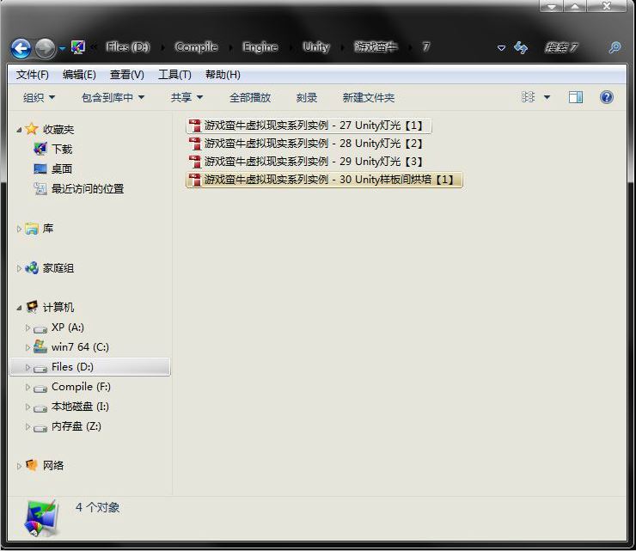The height and width of the screenshot is (551, 636).
Task: Select the win7 64 (C:) drive
Action: point(80,347)
